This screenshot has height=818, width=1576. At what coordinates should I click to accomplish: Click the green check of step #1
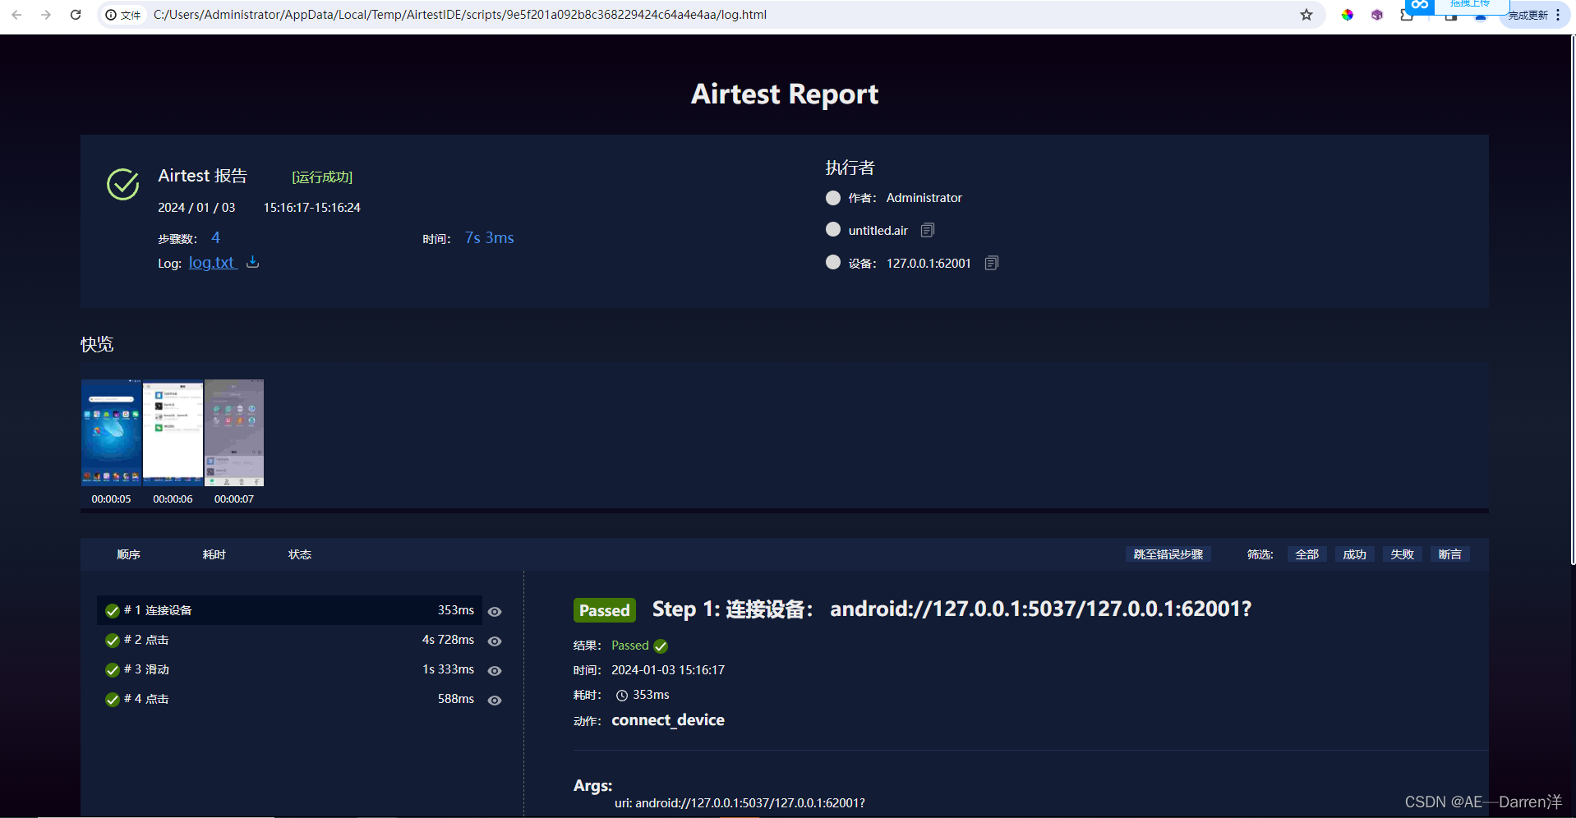point(113,611)
